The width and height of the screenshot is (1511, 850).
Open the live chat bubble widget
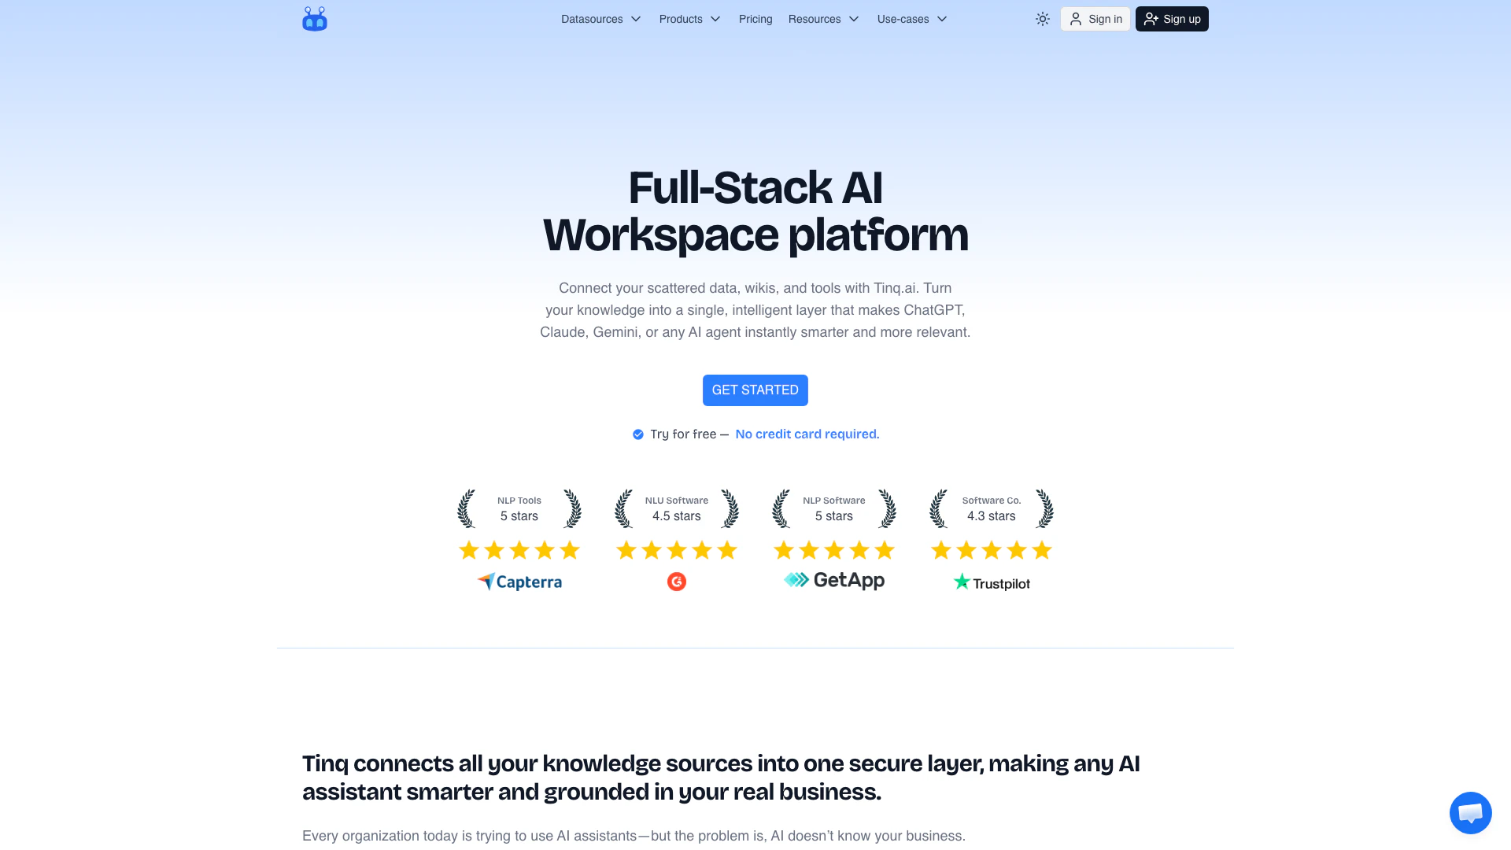[x=1470, y=812]
